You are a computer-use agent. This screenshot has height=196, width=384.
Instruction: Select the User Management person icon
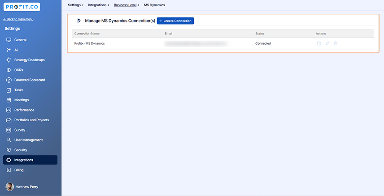coord(9,140)
